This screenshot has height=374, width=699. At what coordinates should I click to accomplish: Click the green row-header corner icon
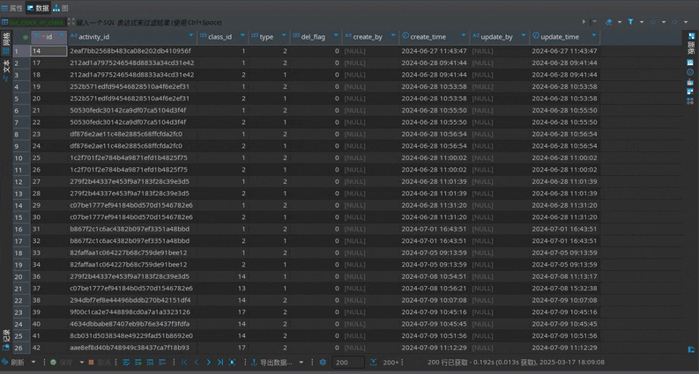[25, 37]
